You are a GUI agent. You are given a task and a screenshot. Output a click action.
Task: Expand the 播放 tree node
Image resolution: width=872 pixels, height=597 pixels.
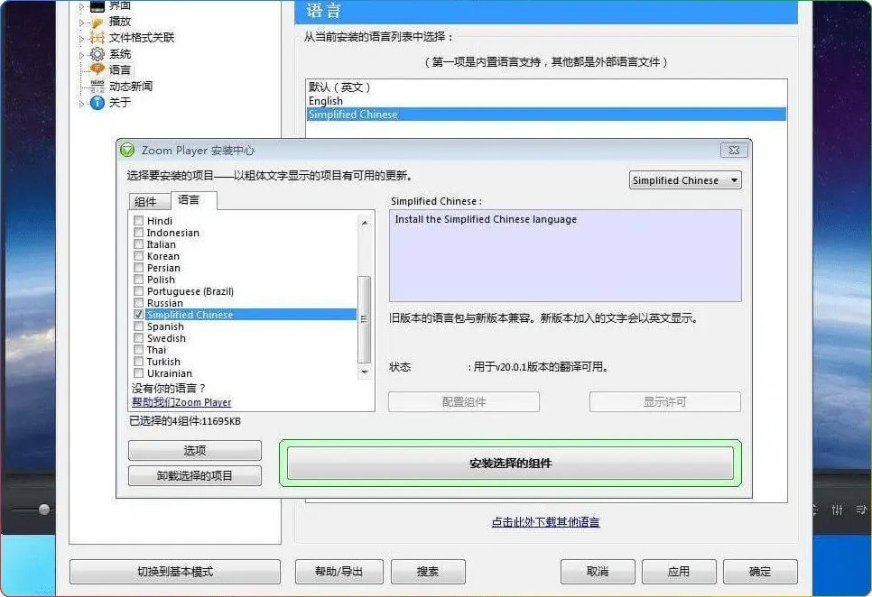tap(81, 23)
